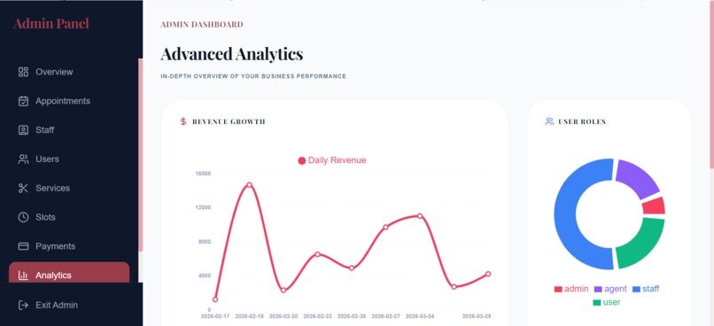714x326 pixels.
Task: Click the peak revenue point on 2026-02-18
Action: [x=249, y=185]
